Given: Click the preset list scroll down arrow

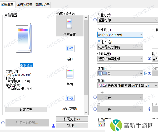Looking at the screenshot, I should tap(86, 113).
